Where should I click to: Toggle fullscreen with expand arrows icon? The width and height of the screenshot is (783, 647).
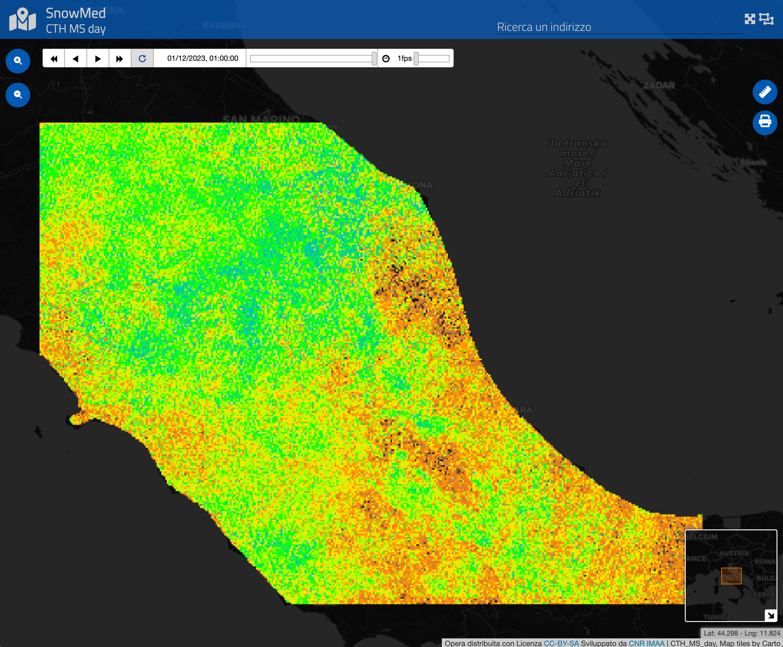(x=750, y=19)
